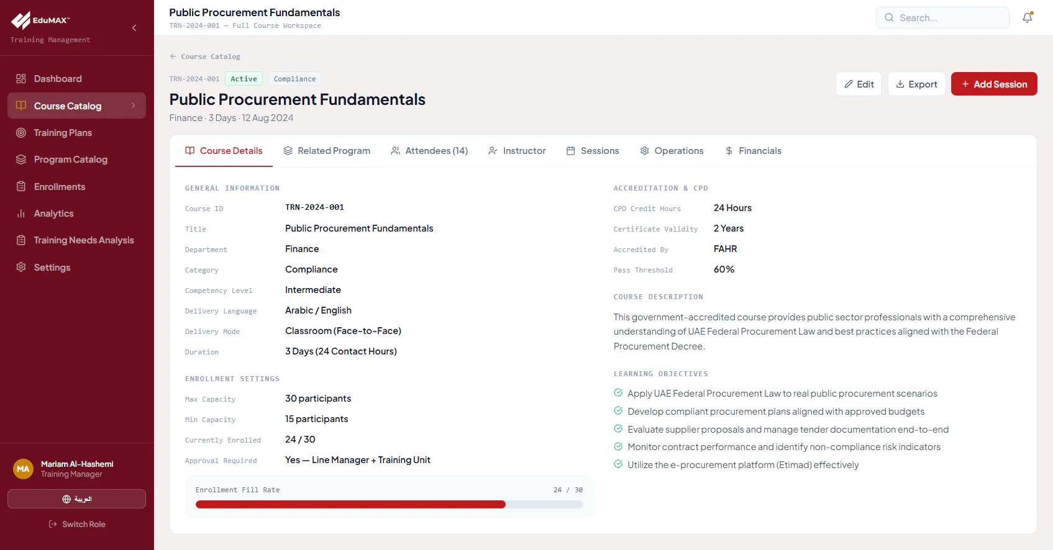Click the CPD Credit Hours value 24 Hours
Viewport: 1053px width, 550px height.
[x=732, y=208]
